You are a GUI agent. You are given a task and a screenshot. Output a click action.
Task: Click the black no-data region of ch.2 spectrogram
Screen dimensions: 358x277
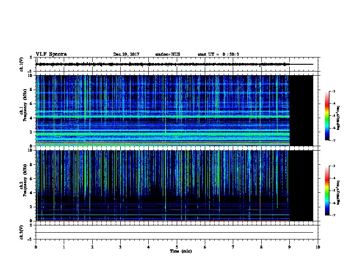[x=301, y=186]
